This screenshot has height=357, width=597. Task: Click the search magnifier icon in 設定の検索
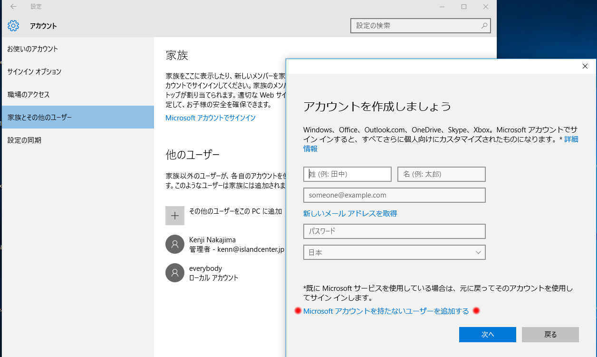(484, 26)
